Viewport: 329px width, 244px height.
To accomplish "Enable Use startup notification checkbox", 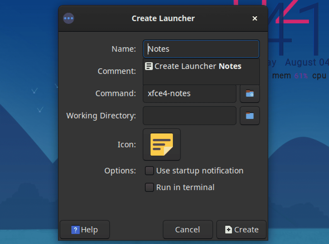I will tap(149, 171).
